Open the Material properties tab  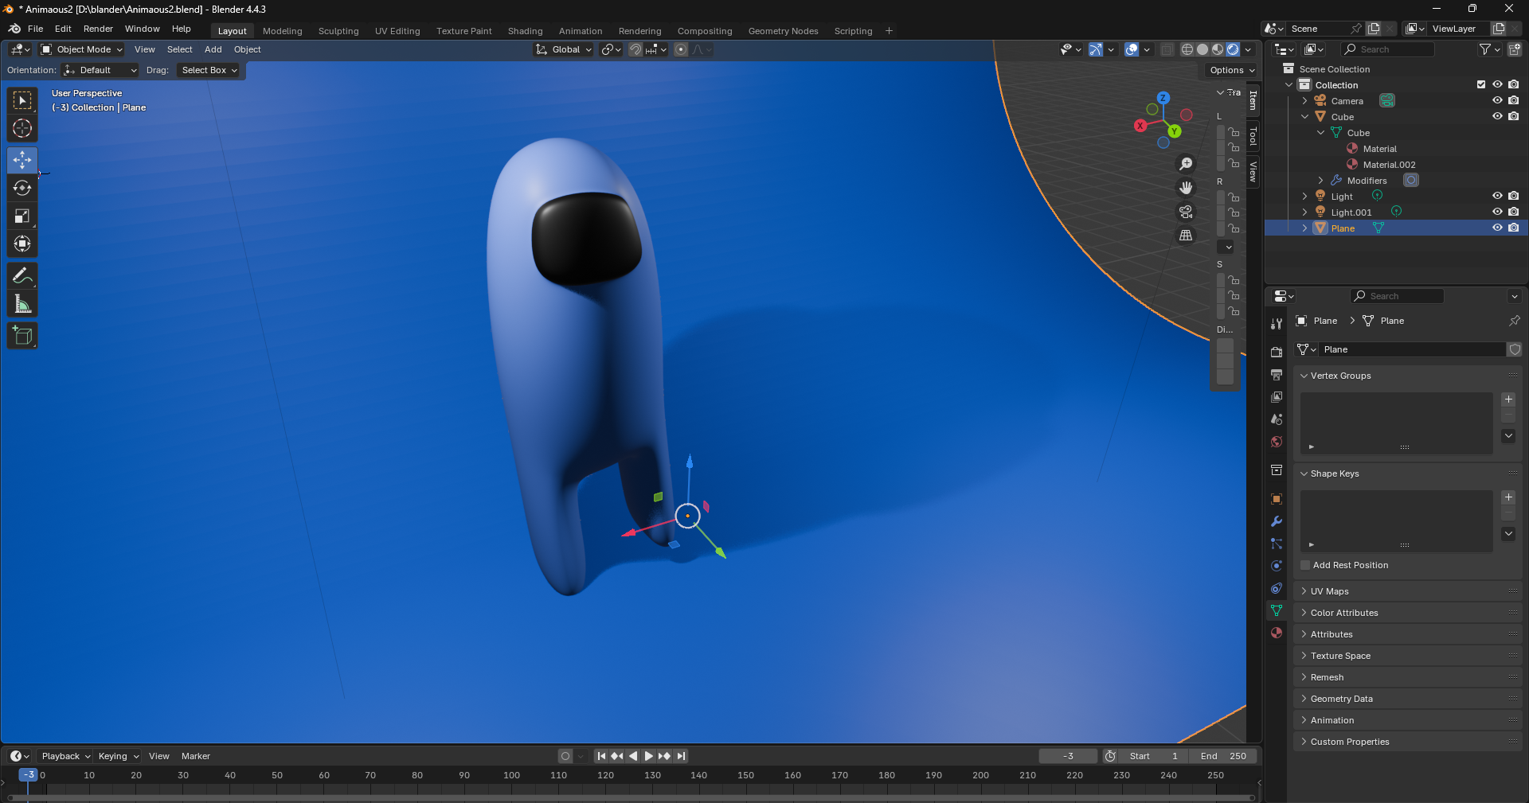coord(1277,633)
